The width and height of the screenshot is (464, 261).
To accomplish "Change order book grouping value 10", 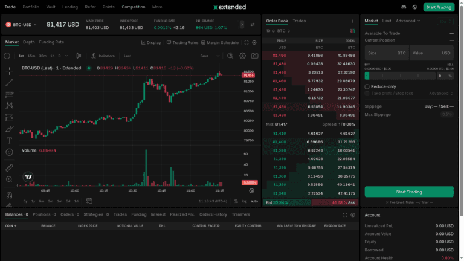I will 270,31.
